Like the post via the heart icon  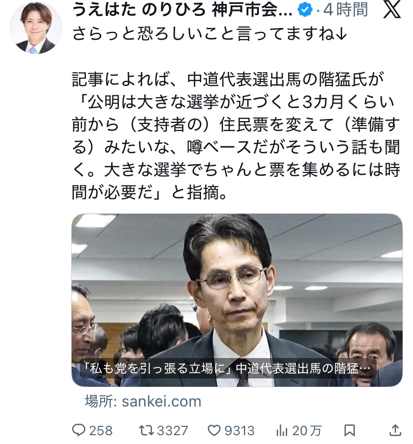point(214,430)
